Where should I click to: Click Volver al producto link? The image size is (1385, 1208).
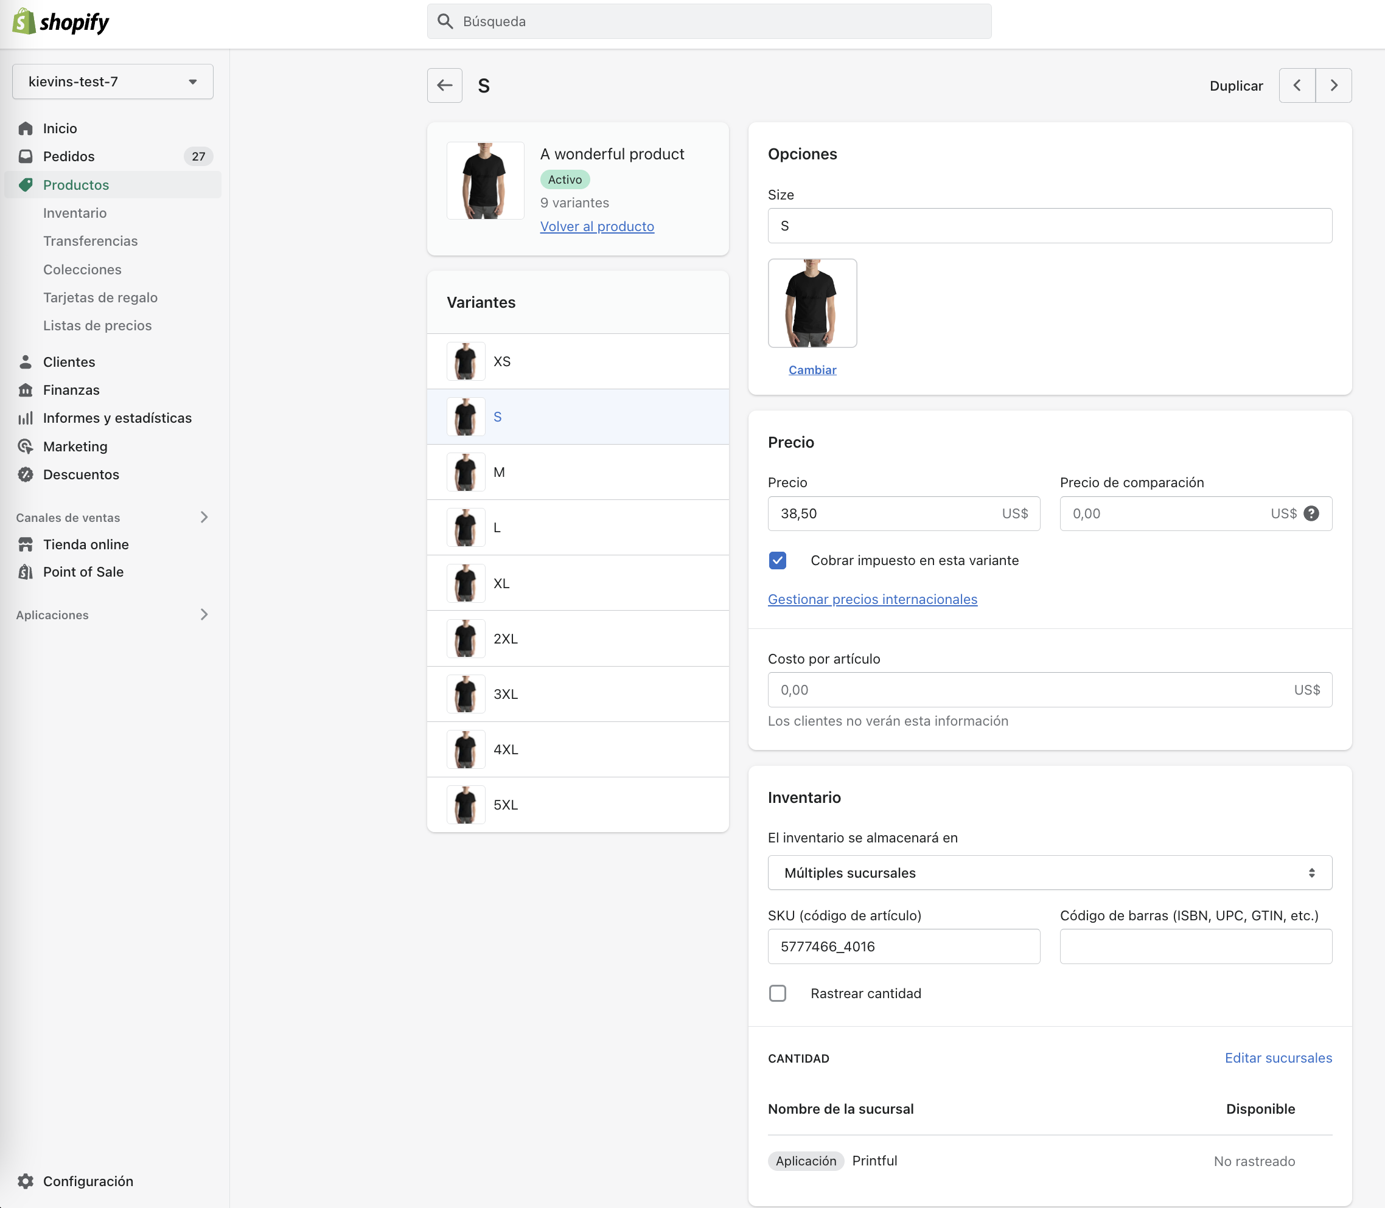coord(596,226)
